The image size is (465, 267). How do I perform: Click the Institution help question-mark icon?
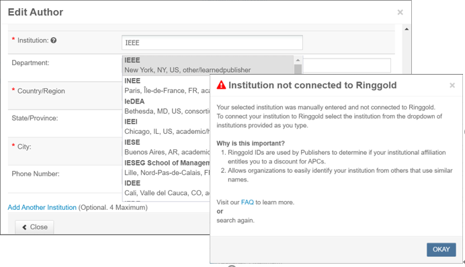[x=53, y=40]
